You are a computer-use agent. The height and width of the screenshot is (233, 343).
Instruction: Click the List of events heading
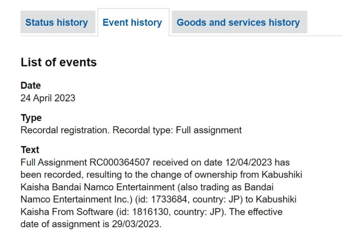[x=59, y=62]
